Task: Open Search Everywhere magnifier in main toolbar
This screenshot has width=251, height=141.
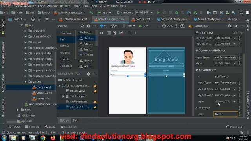Action: pos(241,13)
